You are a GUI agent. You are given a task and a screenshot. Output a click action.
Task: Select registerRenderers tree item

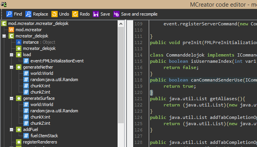click(x=40, y=142)
